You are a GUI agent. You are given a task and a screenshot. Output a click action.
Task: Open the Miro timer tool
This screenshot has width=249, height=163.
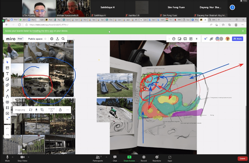click(174, 39)
